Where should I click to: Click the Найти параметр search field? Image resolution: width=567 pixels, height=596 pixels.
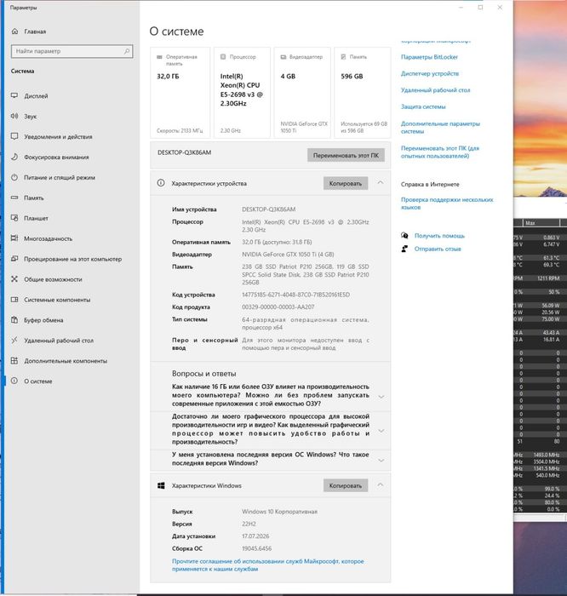click(x=72, y=51)
